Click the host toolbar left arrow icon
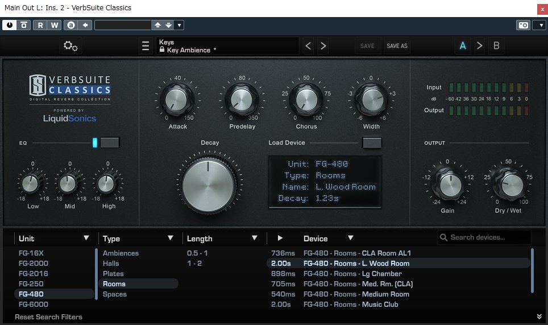 pos(85,25)
